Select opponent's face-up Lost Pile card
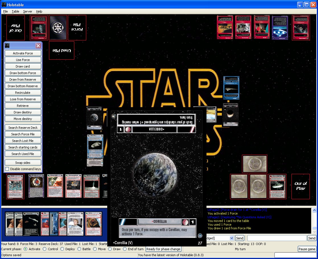The height and width of the screenshot is (259, 318). (x=39, y=28)
